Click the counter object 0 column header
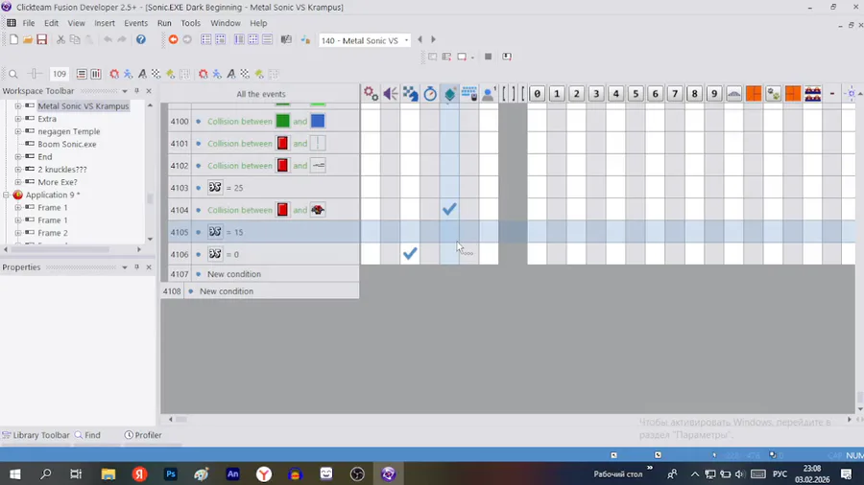This screenshot has height=485, width=864. pyautogui.click(x=538, y=94)
